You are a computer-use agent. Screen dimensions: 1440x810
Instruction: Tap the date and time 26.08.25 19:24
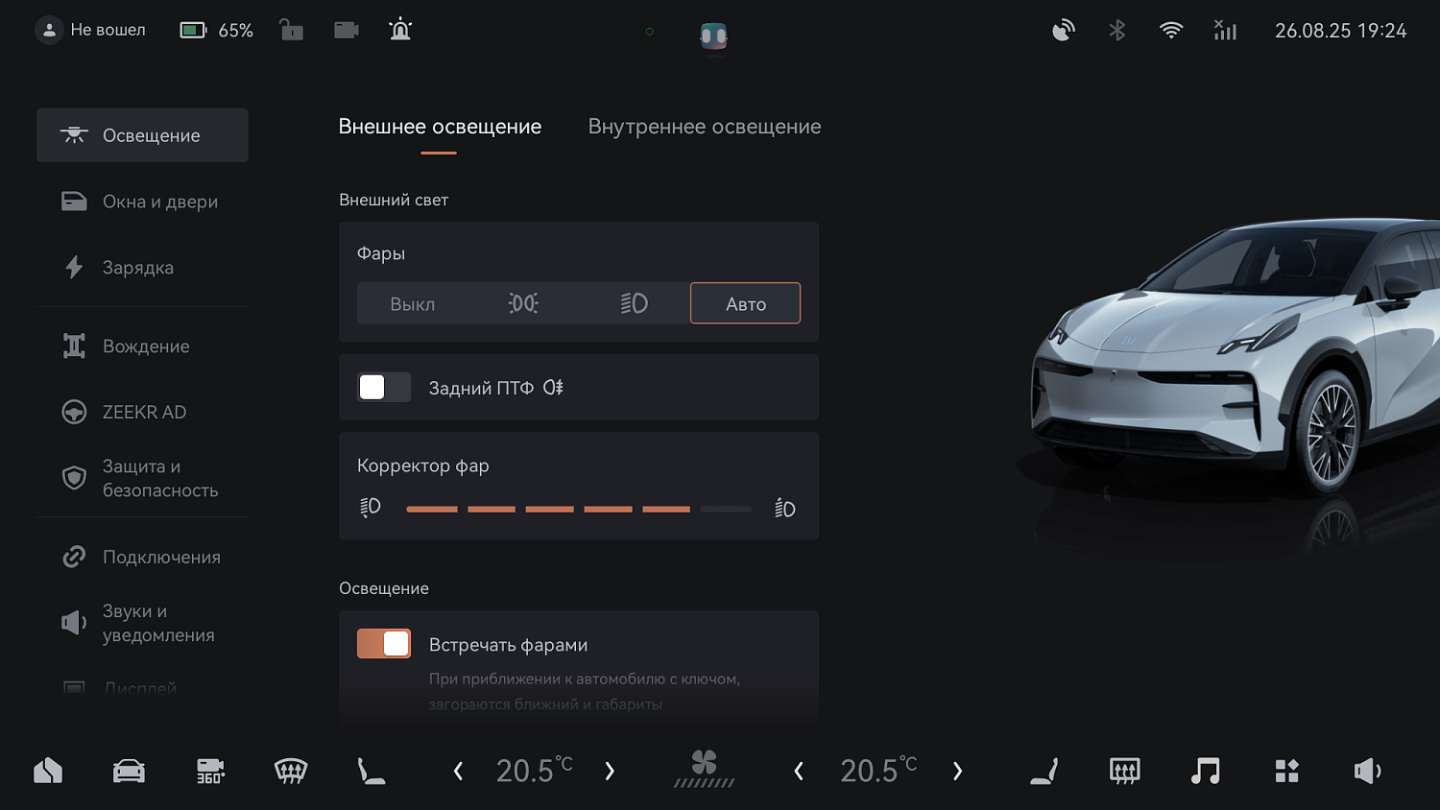[x=1340, y=31]
